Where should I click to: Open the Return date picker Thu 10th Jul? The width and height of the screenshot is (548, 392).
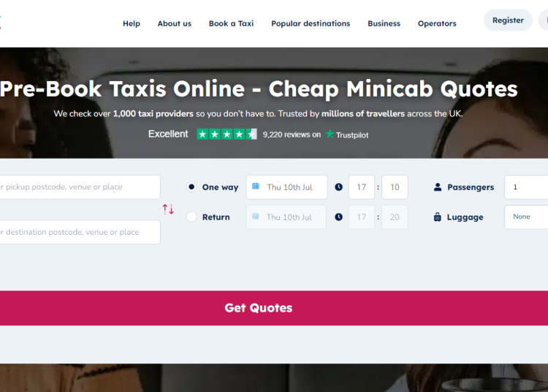tap(286, 217)
